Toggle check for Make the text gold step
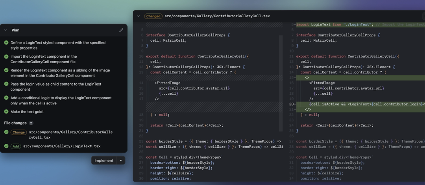 click(6, 112)
